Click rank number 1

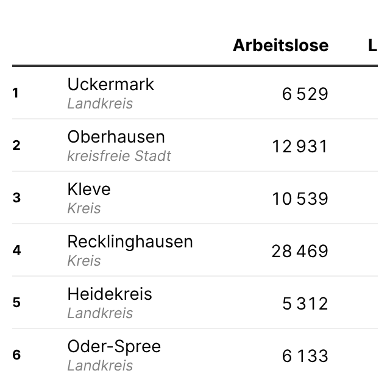click(x=16, y=93)
